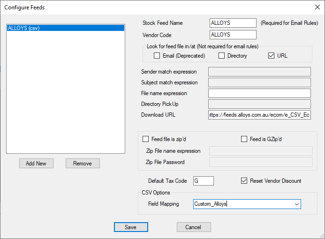Toggle Feed file is zip'd
This screenshot has width=325, height=239.
(x=145, y=139)
